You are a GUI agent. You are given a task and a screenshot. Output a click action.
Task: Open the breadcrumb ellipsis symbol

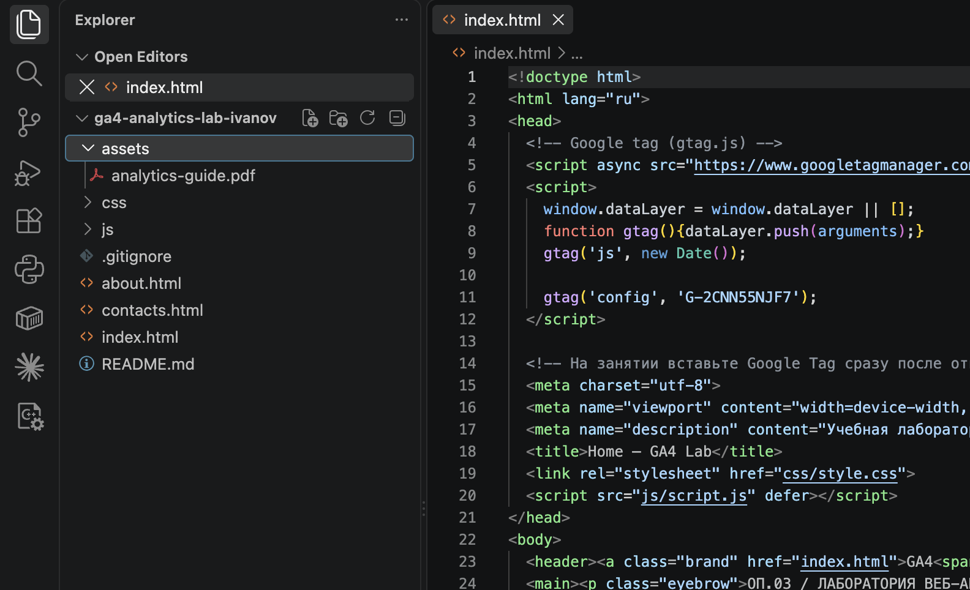pyautogui.click(x=577, y=54)
